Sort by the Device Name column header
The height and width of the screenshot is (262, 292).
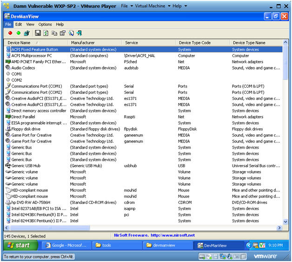pyautogui.click(x=35, y=43)
